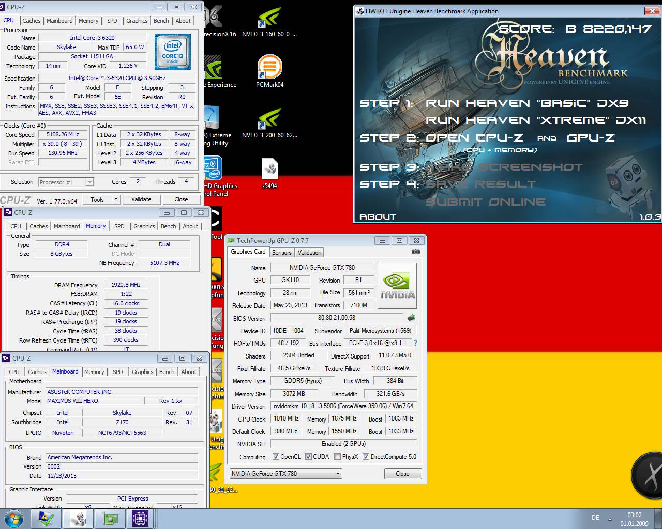Click the Windows Start orb

click(x=13, y=519)
